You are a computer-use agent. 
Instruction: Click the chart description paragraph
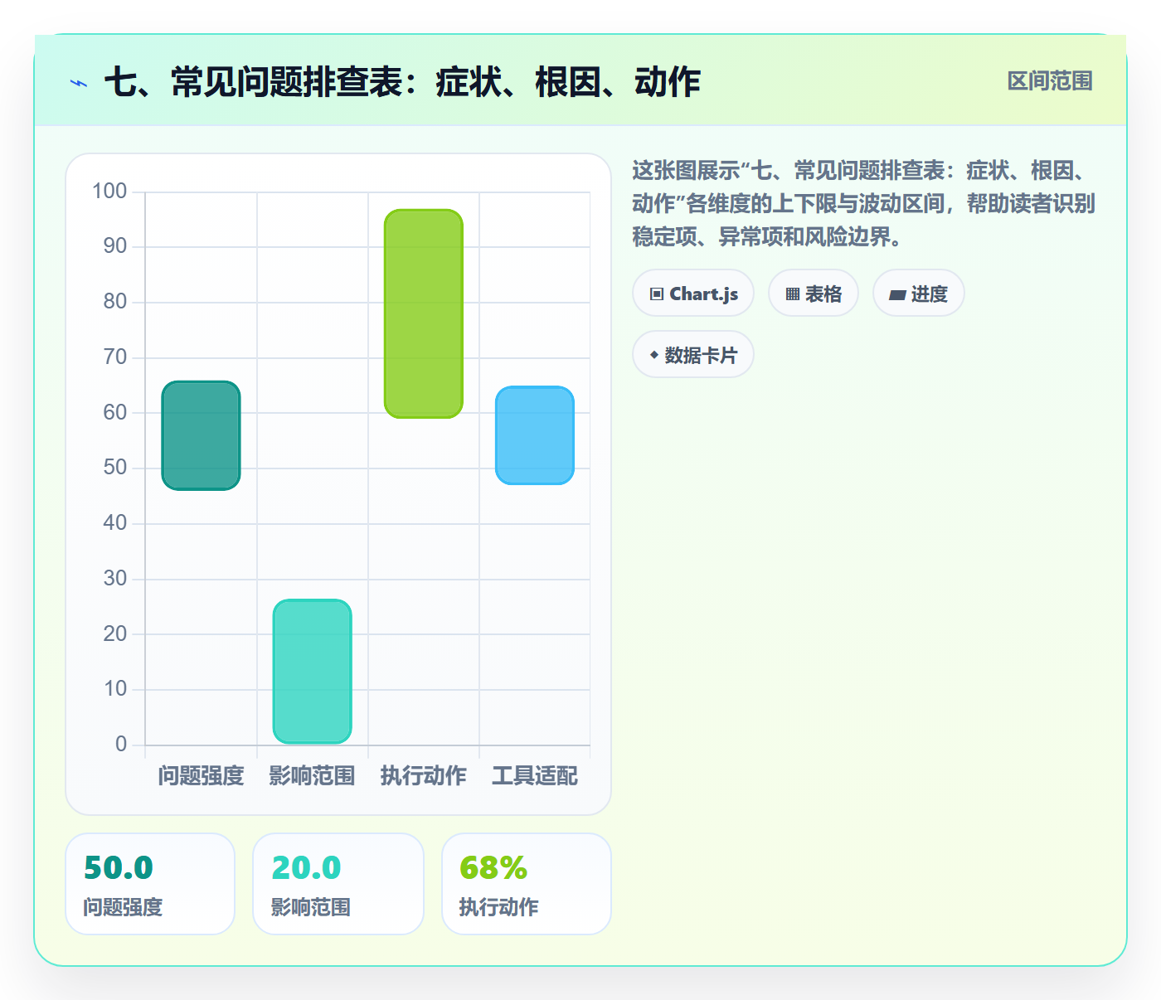tap(863, 204)
